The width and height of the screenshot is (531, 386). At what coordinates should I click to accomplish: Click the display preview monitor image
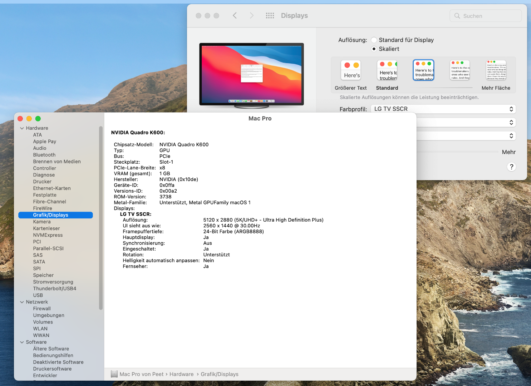[252, 75]
